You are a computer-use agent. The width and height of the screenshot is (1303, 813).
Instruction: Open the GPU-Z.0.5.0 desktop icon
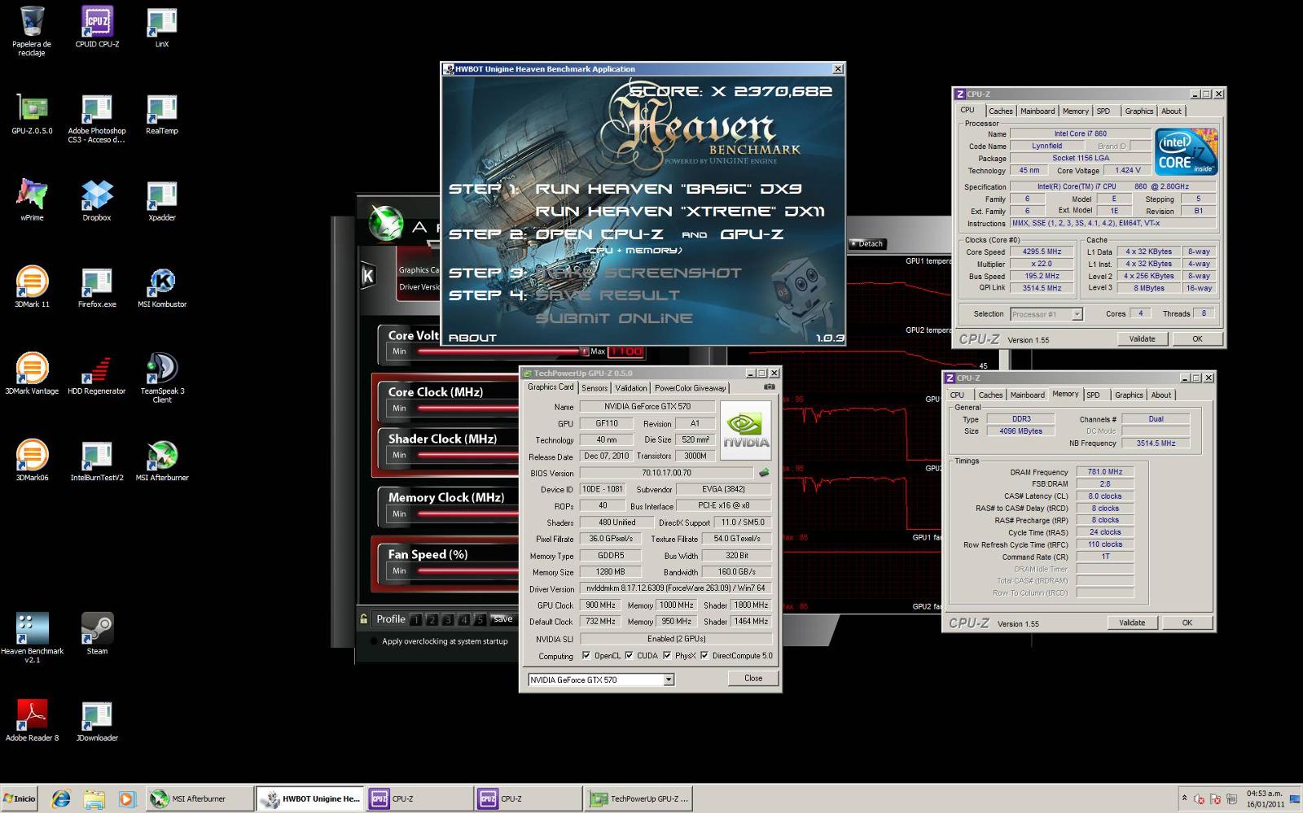[32, 112]
